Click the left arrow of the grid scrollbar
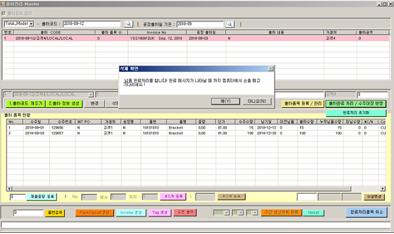The width and height of the screenshot is (394, 234). [x=9, y=189]
